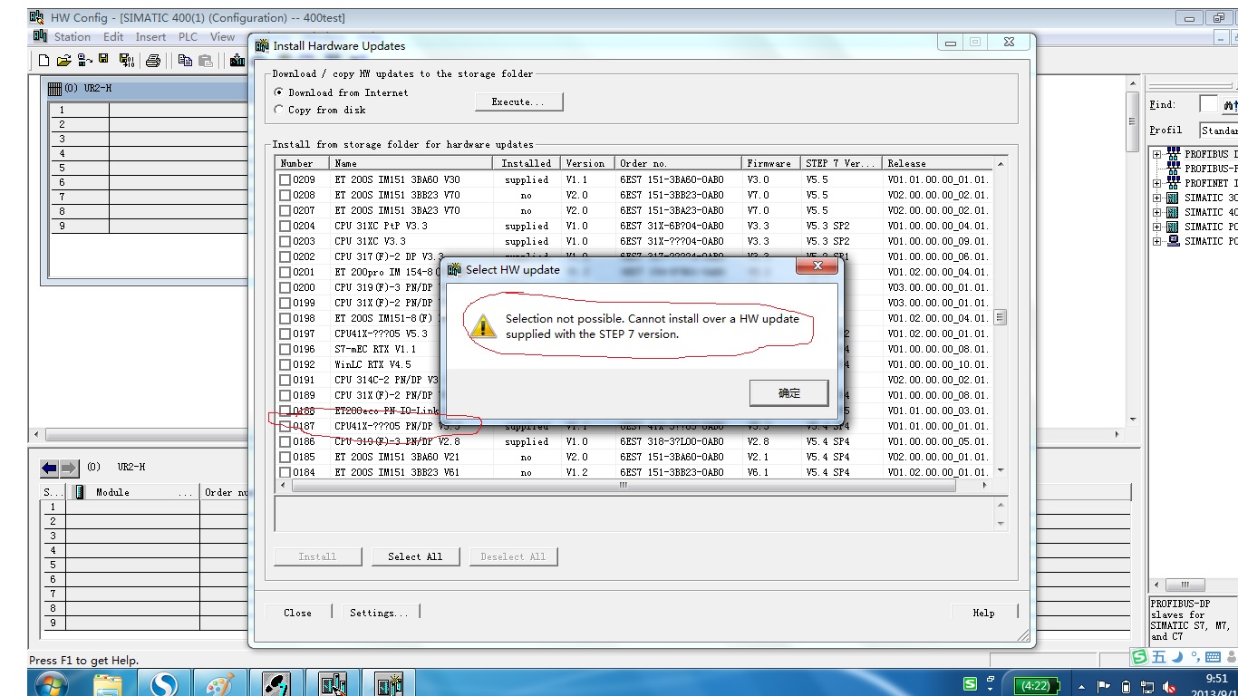Expand the SIMATIC PC Station node
1238x696 pixels.
1156,241
